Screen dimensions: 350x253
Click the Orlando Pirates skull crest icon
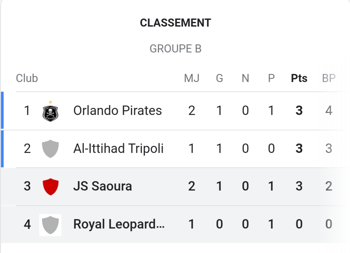(x=50, y=112)
